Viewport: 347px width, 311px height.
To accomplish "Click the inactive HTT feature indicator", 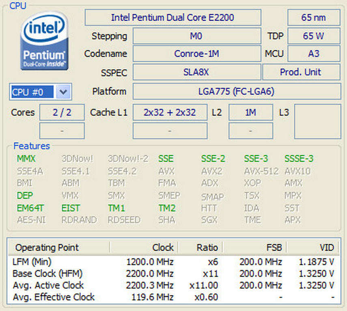I will click(209, 208).
